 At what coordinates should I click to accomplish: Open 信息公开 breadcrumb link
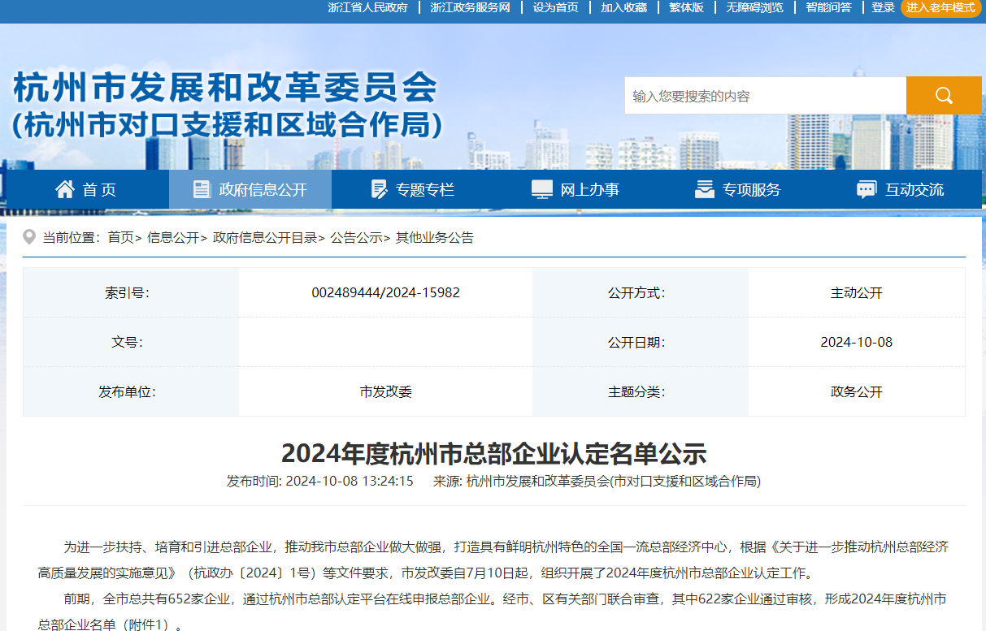coord(172,237)
